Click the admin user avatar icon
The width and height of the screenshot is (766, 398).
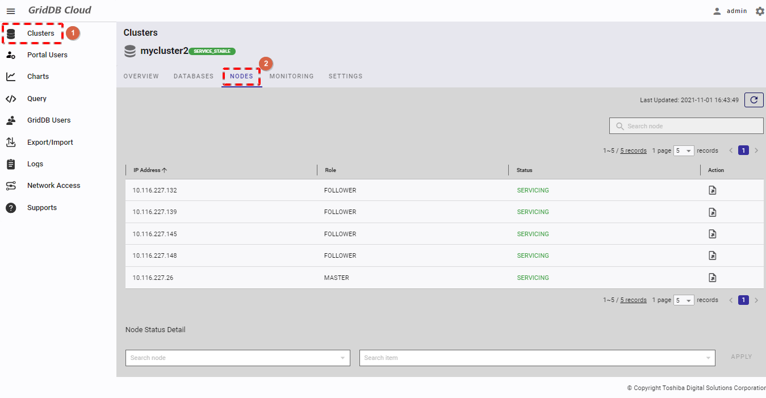[717, 11]
